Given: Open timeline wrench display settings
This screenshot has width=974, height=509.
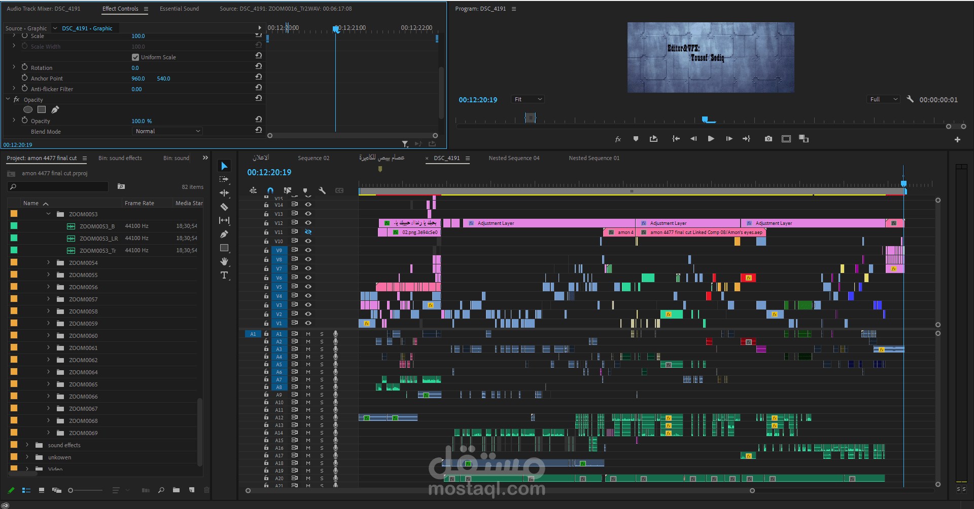Looking at the screenshot, I should (322, 190).
